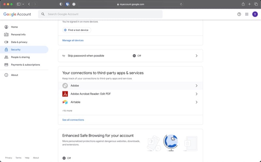The height and width of the screenshot is (162, 261).
Task: Click the Safari share icon
Action: (x=243, y=4)
